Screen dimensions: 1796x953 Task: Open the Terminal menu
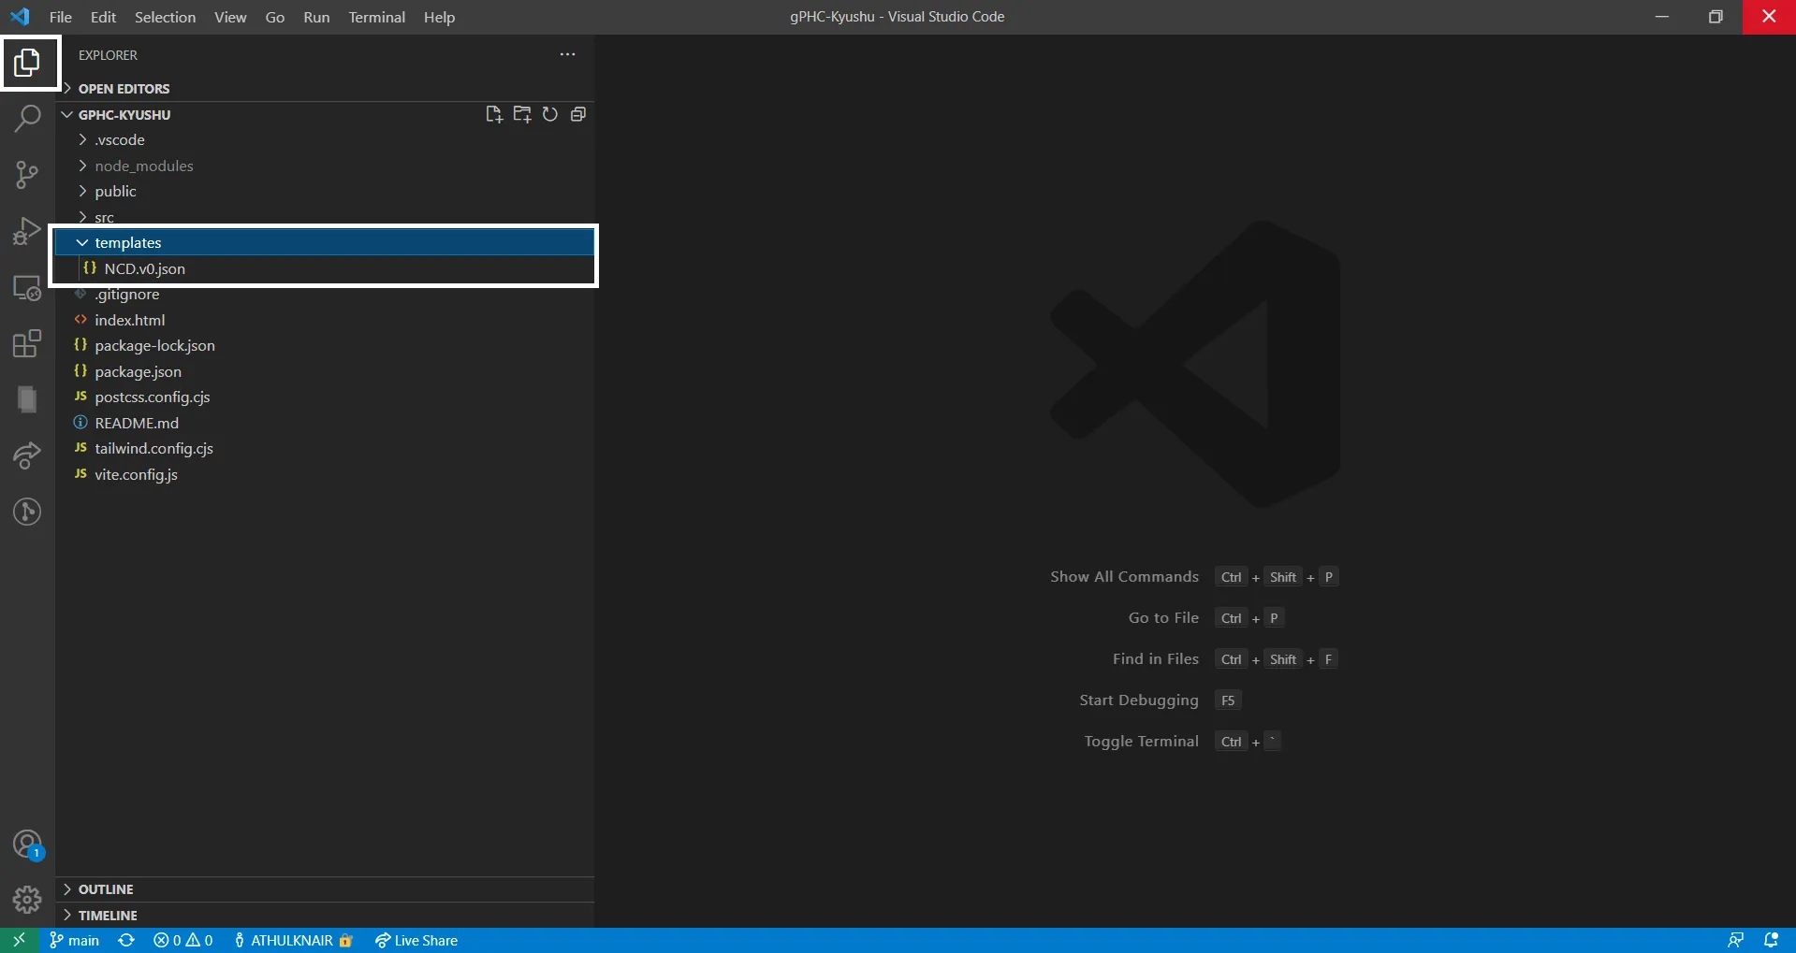point(376,17)
